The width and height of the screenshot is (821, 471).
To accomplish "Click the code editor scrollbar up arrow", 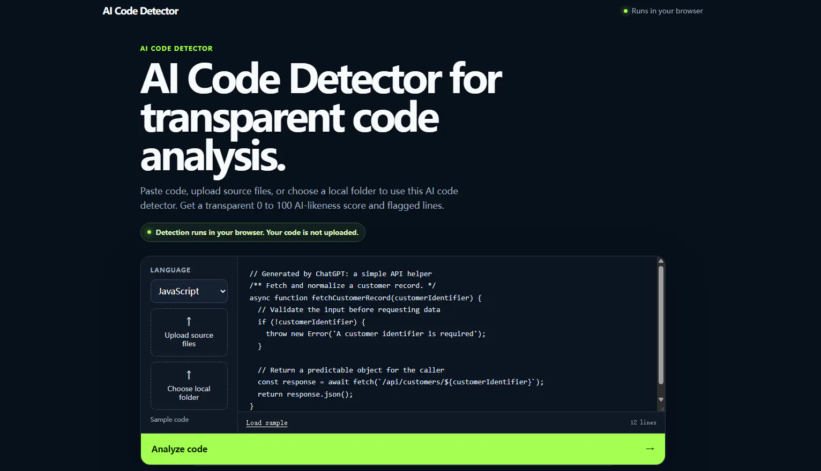I will tap(661, 261).
